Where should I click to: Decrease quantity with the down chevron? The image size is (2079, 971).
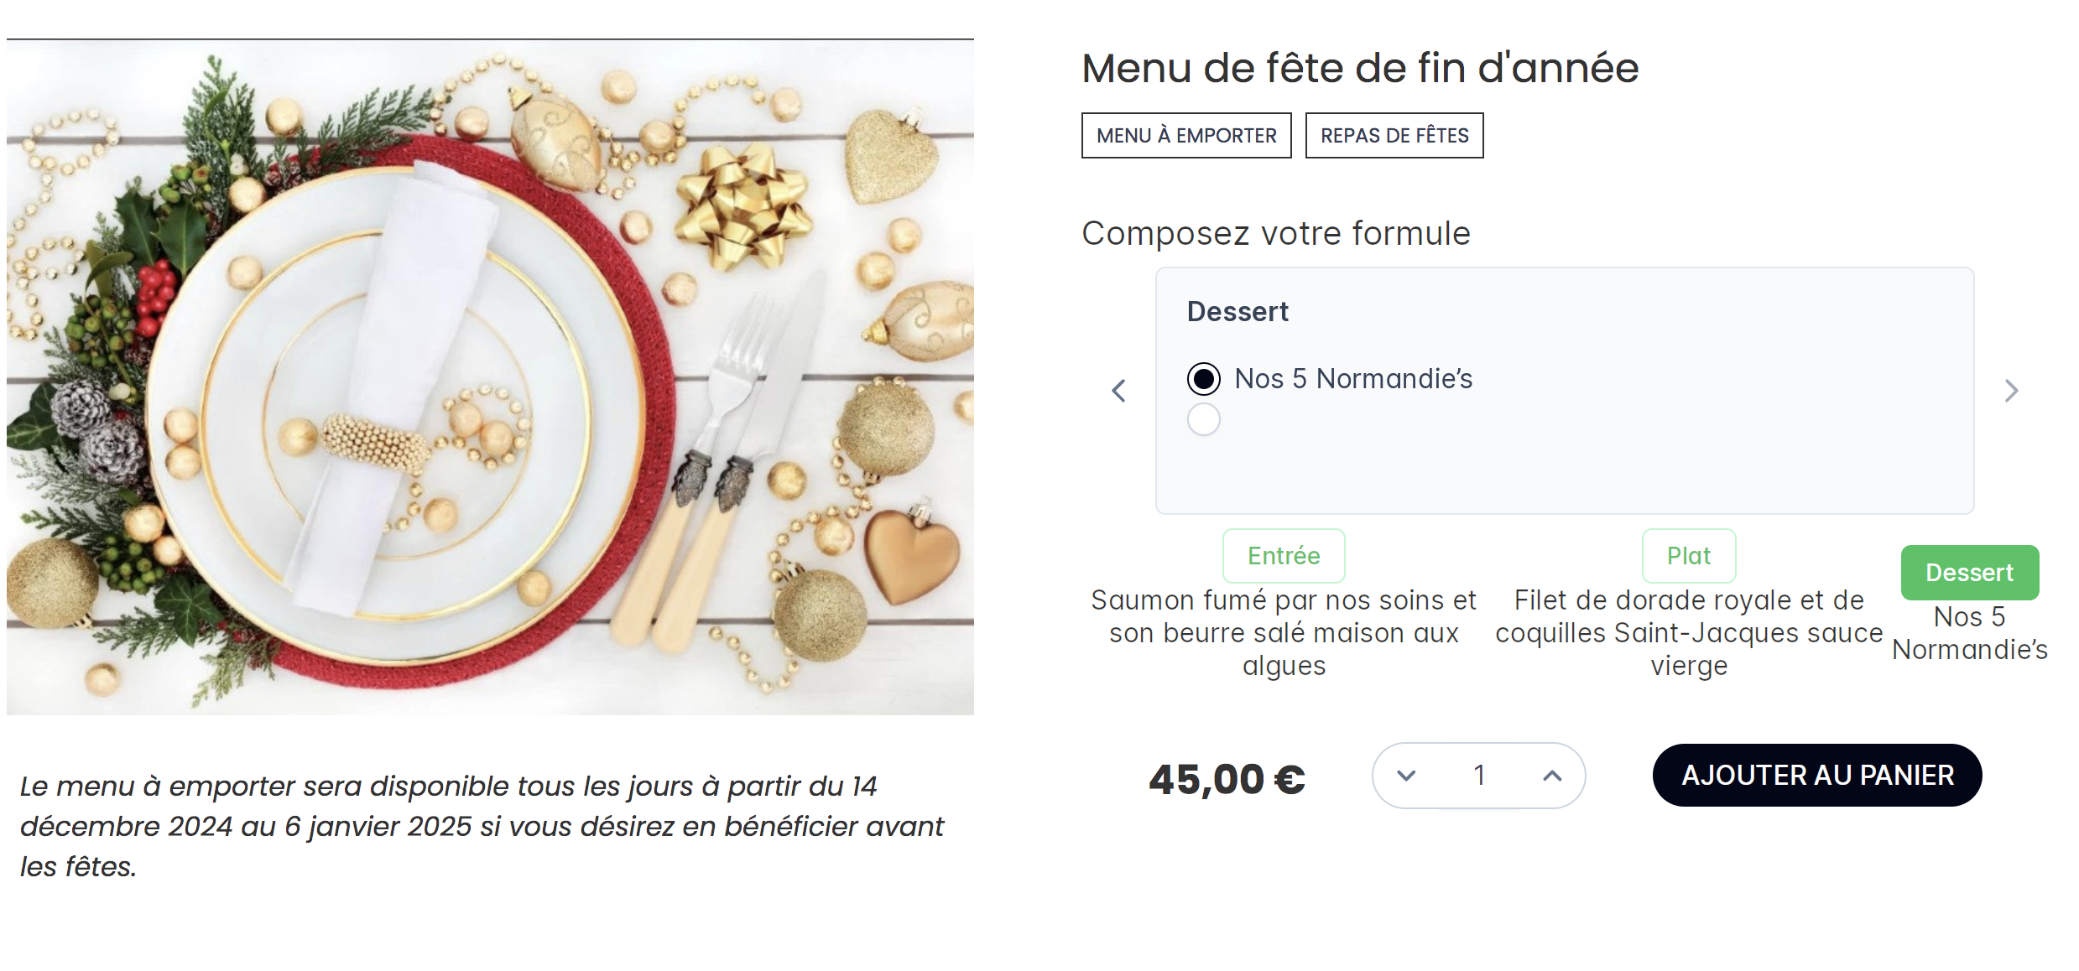[x=1406, y=776]
